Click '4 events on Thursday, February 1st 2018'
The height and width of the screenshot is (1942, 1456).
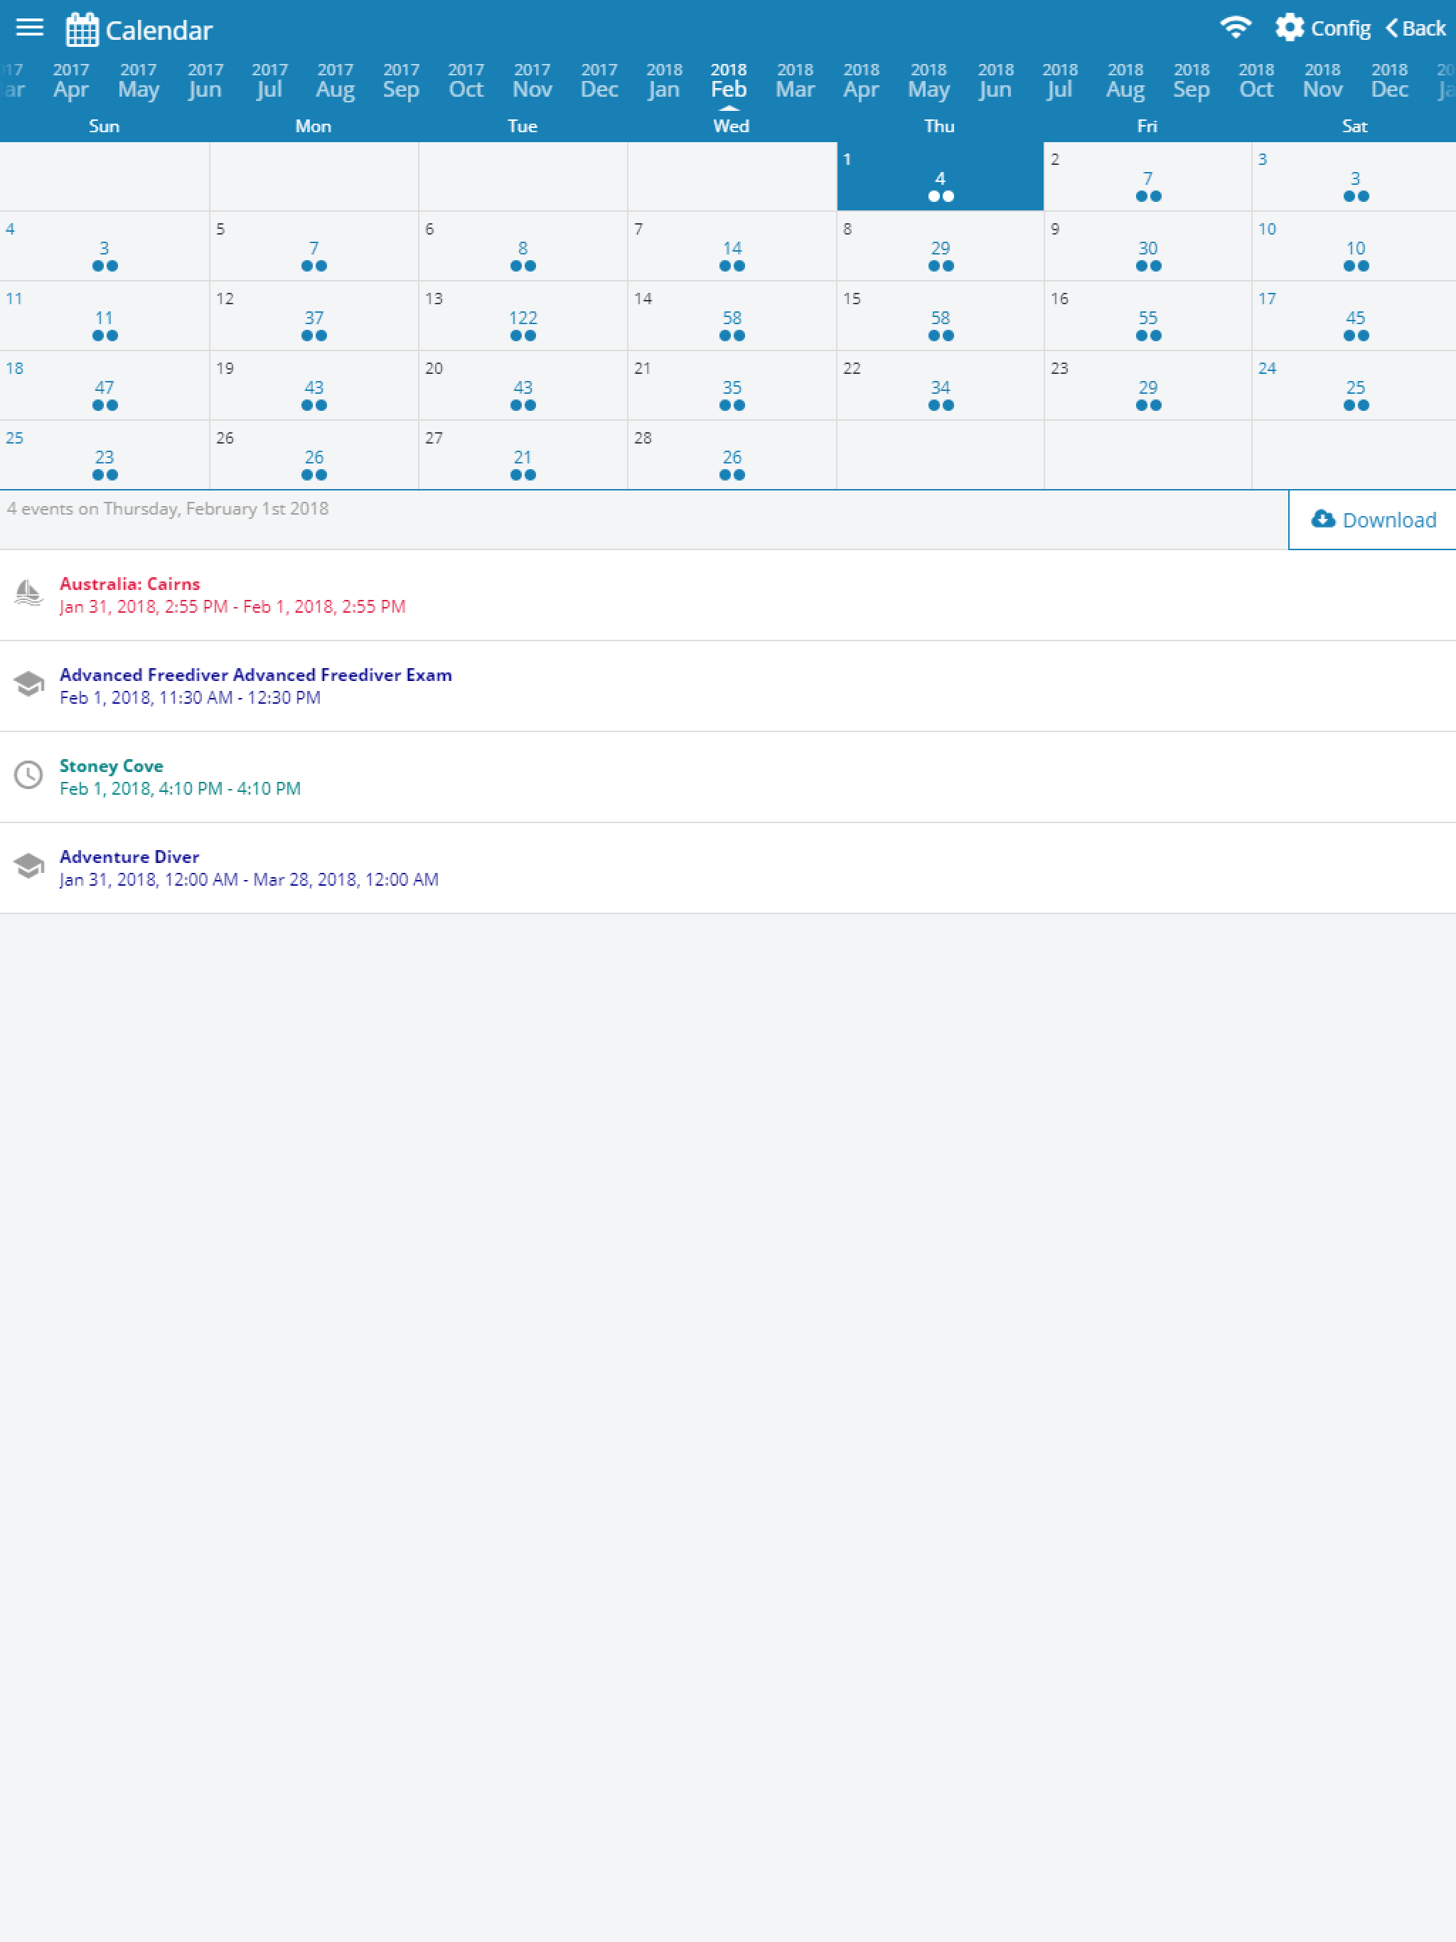pos(168,508)
